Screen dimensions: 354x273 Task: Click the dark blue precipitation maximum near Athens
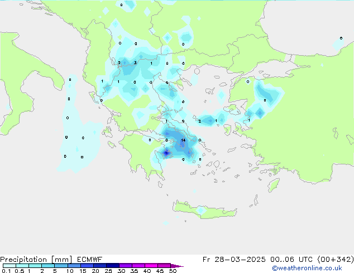[166, 153]
